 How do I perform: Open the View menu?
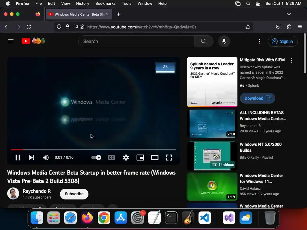[65, 3]
